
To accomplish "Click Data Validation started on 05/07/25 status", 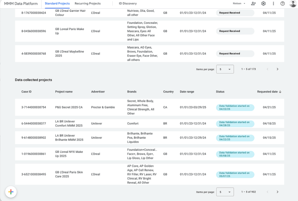I will tap(235, 175).
